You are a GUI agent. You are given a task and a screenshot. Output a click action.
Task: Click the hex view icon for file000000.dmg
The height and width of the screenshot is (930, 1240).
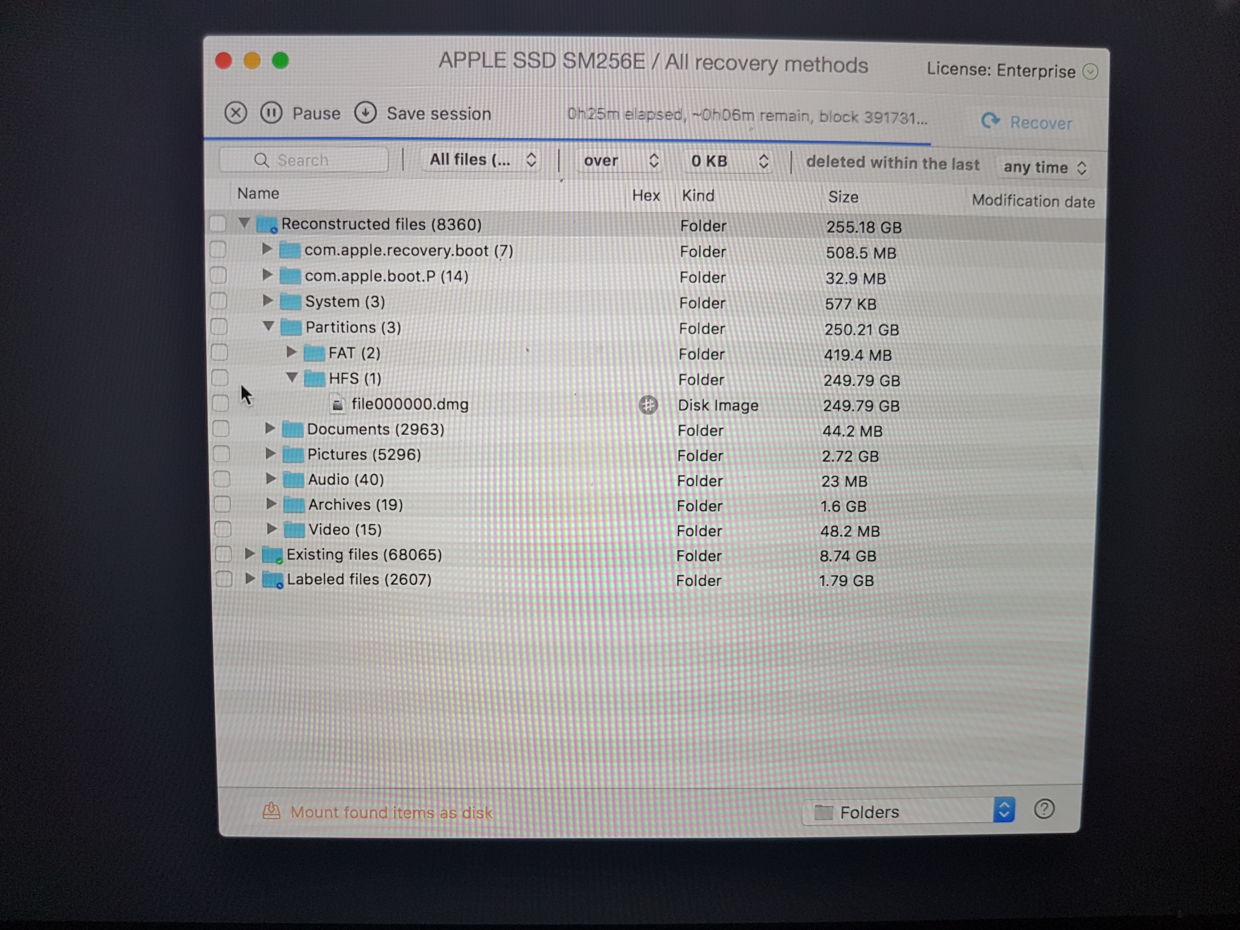tap(648, 405)
